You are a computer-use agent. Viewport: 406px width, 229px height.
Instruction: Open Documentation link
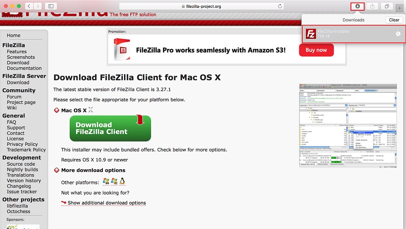click(24, 68)
